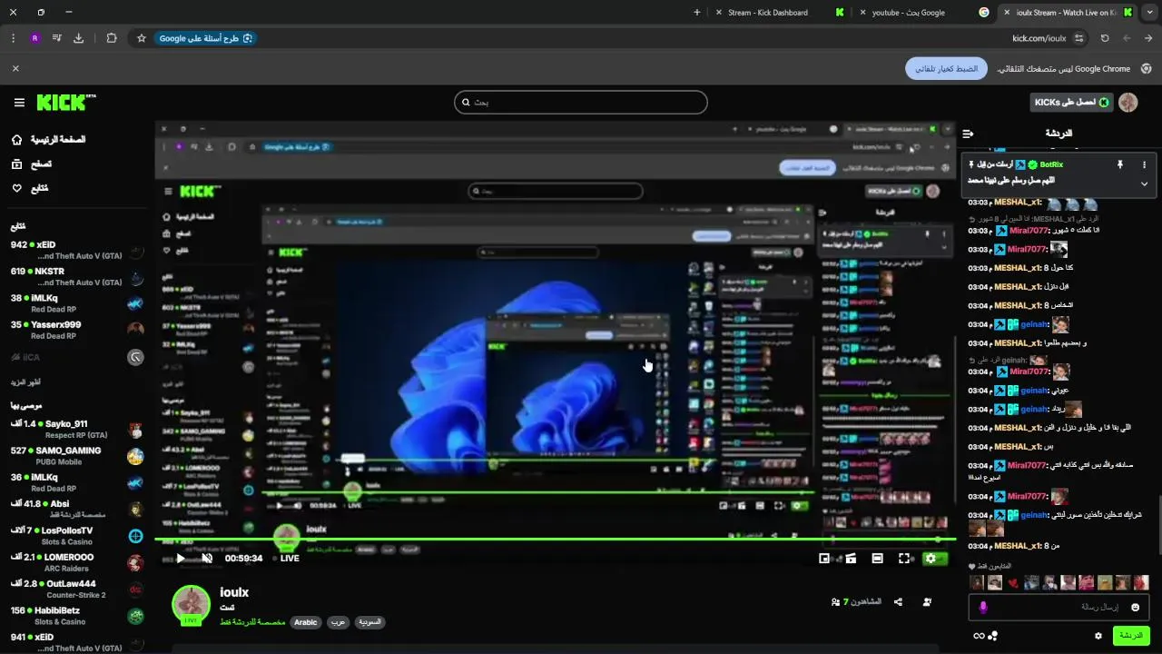Open tab search dropdown
The width and height of the screenshot is (1162, 654).
[1150, 12]
